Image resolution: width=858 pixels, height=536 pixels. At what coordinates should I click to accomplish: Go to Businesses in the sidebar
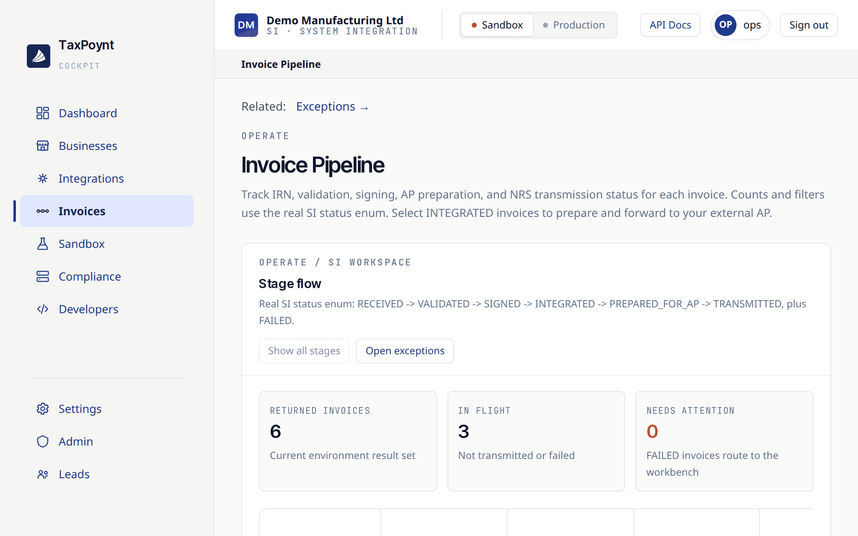[107, 146]
